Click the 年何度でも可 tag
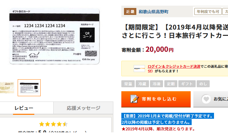The image size is (228, 138). coord(208,12)
